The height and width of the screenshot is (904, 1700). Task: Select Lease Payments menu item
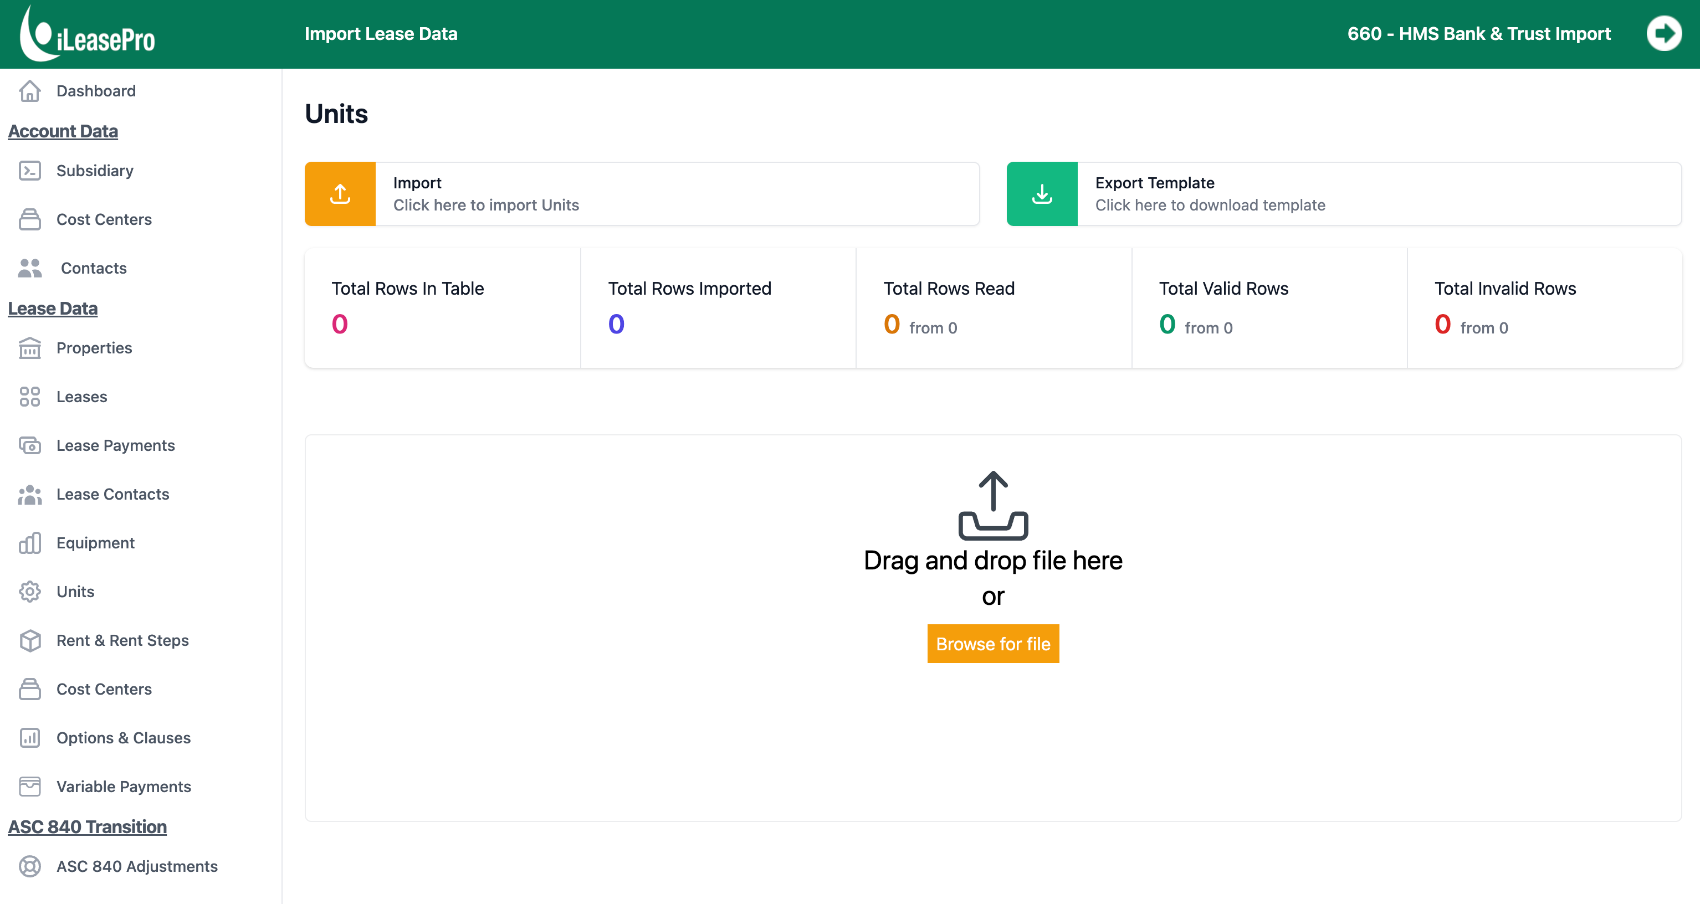coord(115,446)
